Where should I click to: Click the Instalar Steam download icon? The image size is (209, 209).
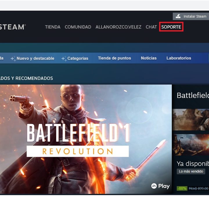[178, 16]
